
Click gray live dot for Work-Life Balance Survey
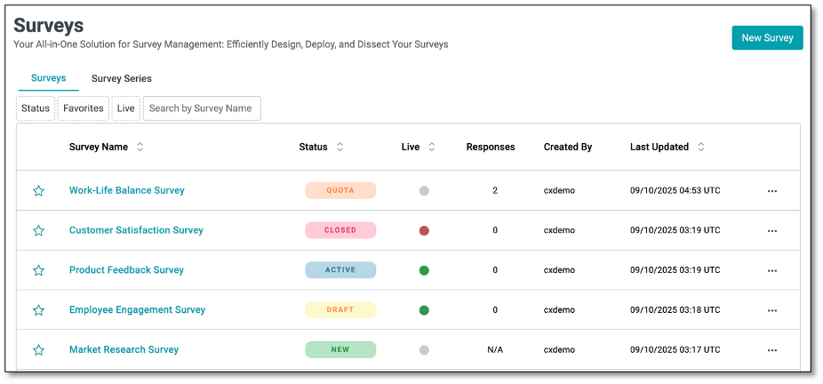point(424,191)
